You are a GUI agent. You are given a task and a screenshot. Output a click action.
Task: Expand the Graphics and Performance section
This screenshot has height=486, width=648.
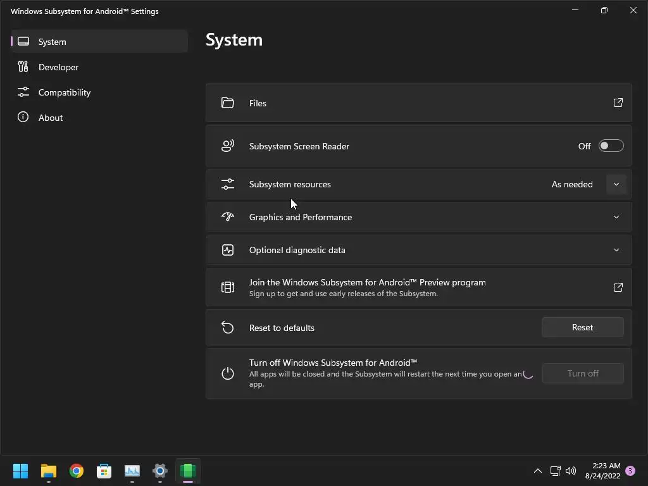[616, 217]
